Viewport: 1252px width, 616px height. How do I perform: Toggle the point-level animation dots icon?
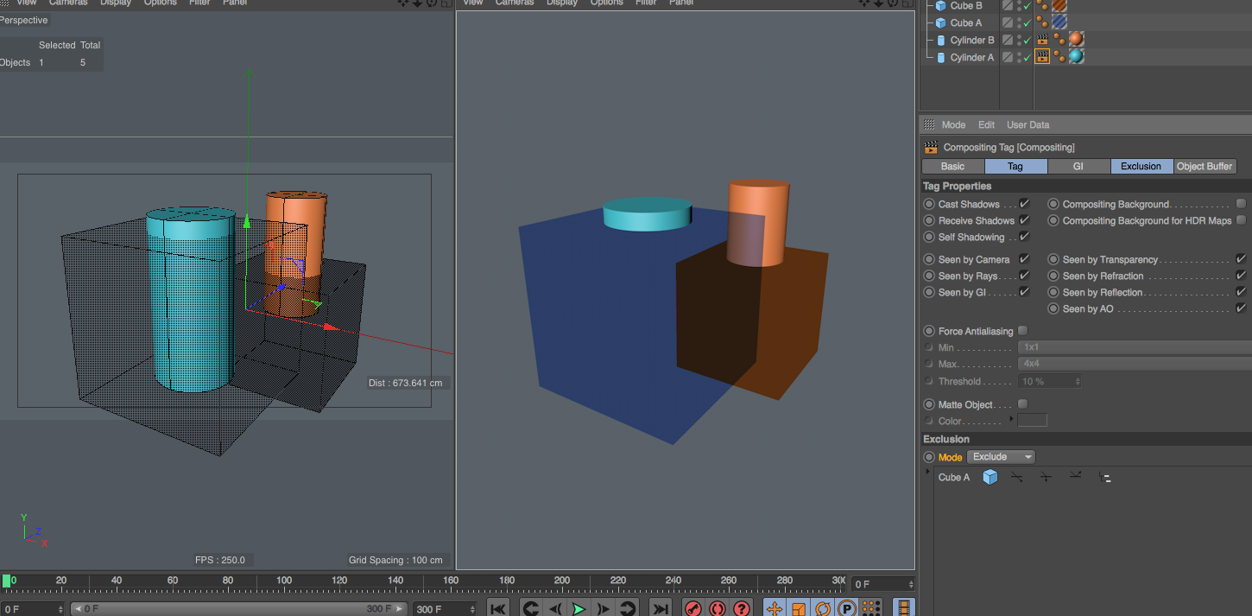(x=871, y=608)
